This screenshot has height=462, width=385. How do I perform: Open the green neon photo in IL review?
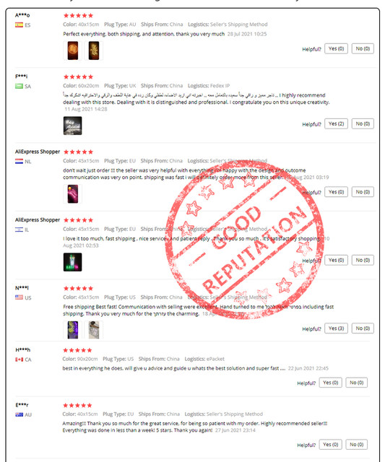pos(72,262)
